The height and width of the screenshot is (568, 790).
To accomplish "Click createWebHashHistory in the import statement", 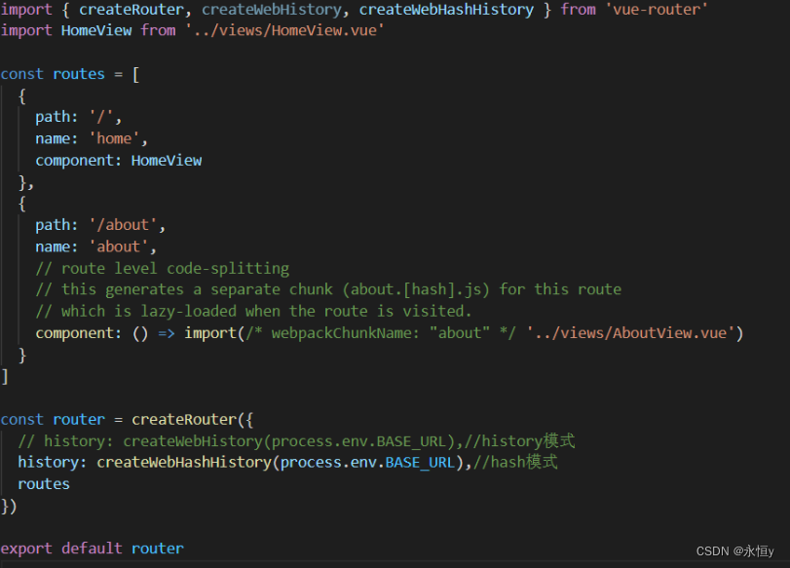I will 446,9.
